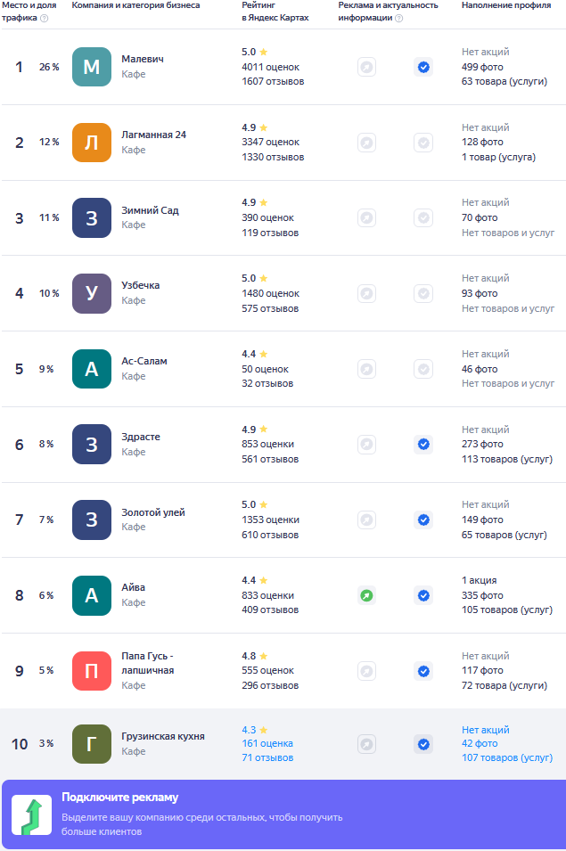Open the Узбечка company entry
The width and height of the screenshot is (566, 851).
140,285
